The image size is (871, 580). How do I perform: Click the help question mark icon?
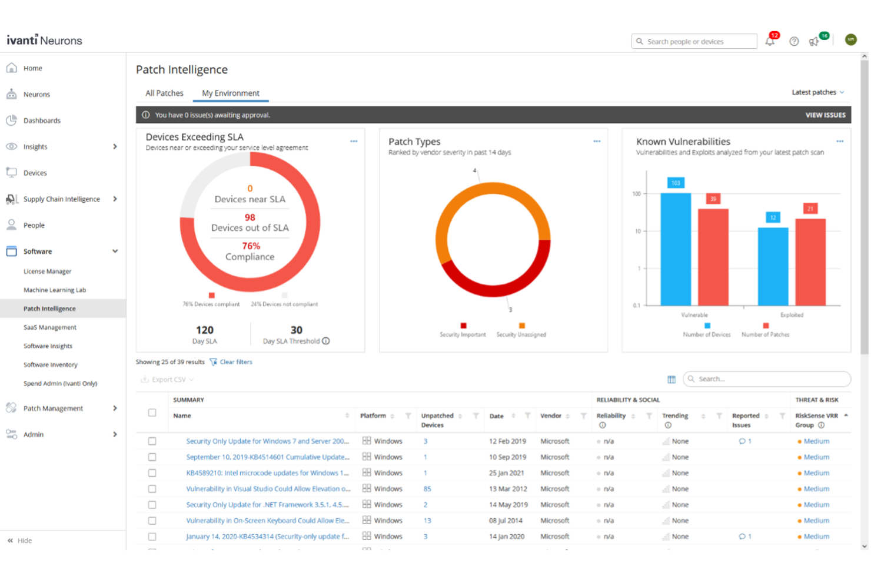[794, 41]
